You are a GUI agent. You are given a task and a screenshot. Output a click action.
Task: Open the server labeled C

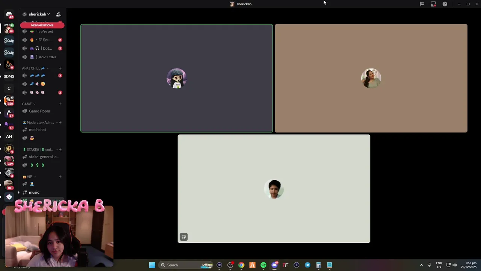point(9,88)
